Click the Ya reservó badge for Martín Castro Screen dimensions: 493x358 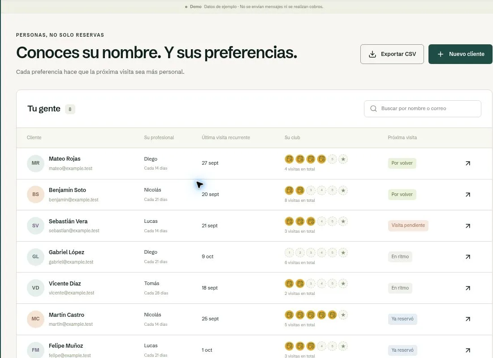pos(402,319)
